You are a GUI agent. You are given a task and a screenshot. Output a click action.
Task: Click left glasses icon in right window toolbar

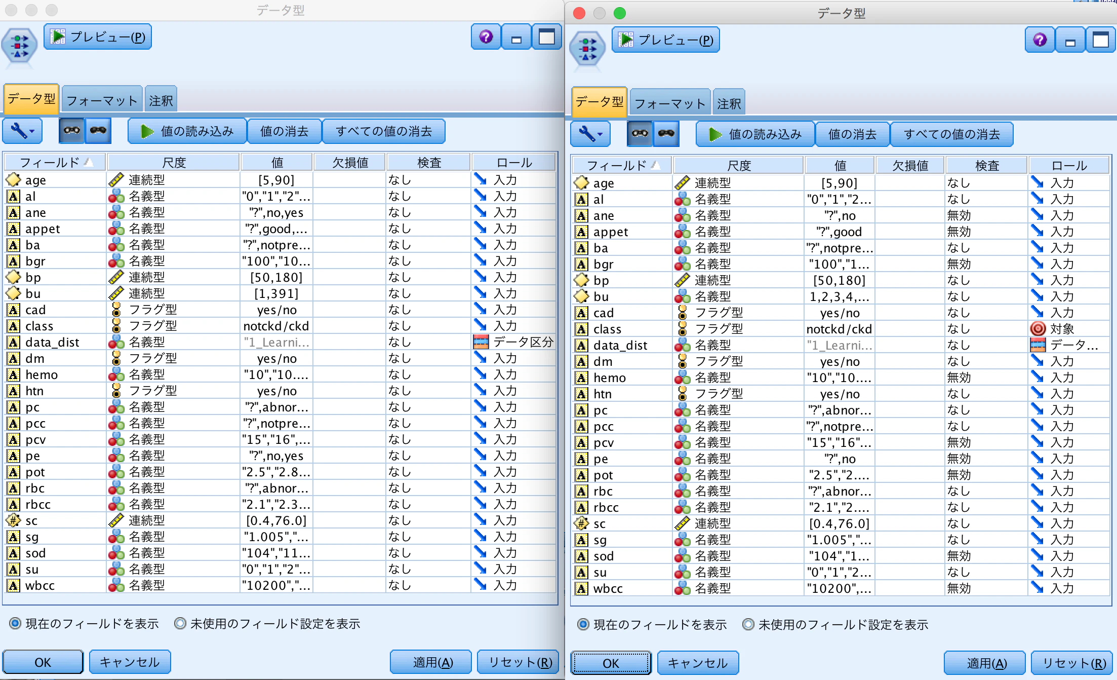640,134
